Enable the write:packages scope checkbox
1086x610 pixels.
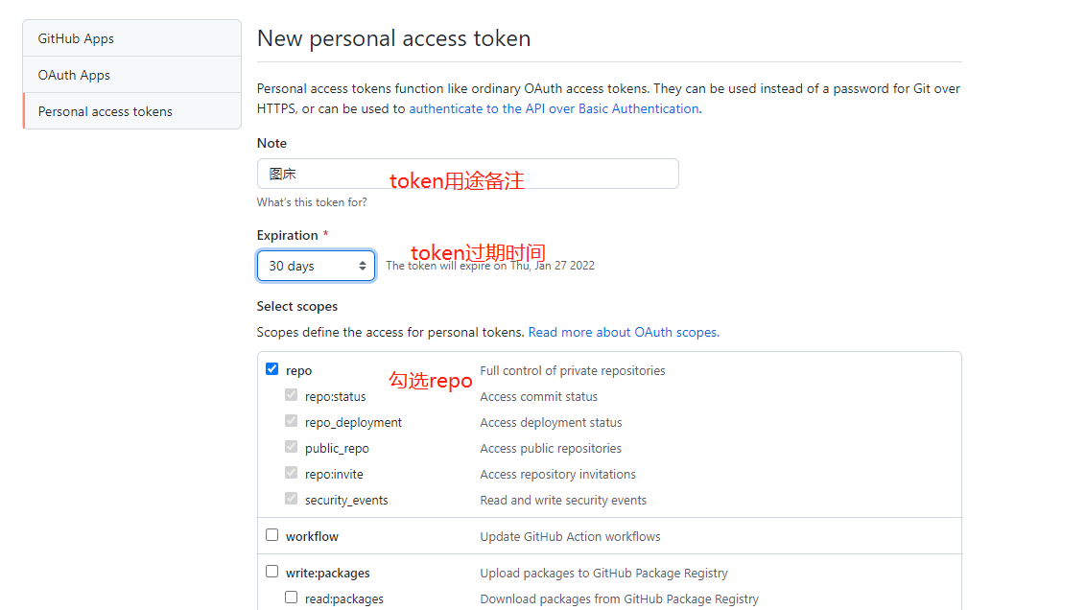point(272,572)
